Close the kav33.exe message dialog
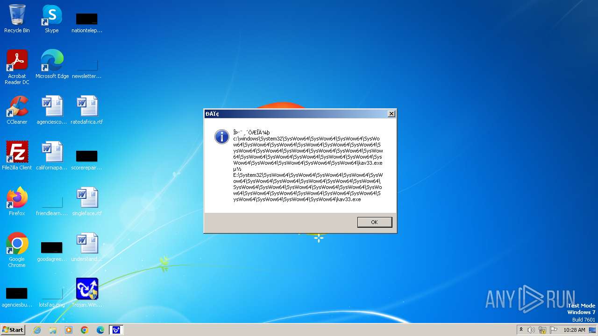This screenshot has width=598, height=336. [392, 113]
